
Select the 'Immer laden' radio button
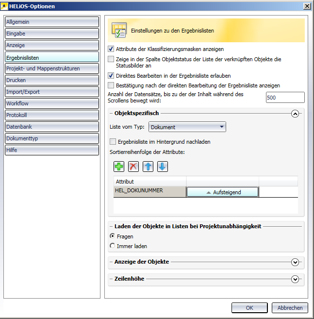click(x=112, y=246)
